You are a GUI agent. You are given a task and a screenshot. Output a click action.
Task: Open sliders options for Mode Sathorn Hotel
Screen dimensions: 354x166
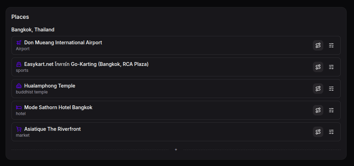[x=331, y=110]
